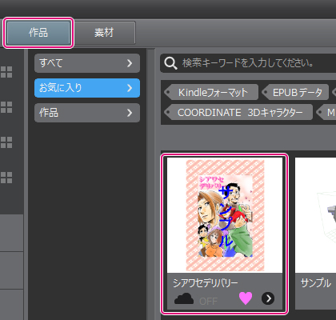
Task: Click the first grid icon in left strip
Action: [6, 72]
